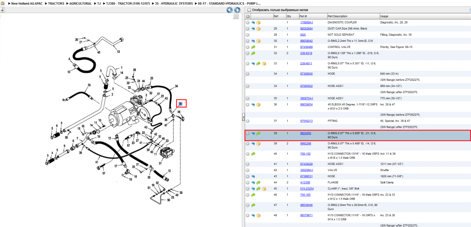Screen dimensions: 471x227
Task: Click box icon in 45 ELBOW row
Action: tap(258, 105)
